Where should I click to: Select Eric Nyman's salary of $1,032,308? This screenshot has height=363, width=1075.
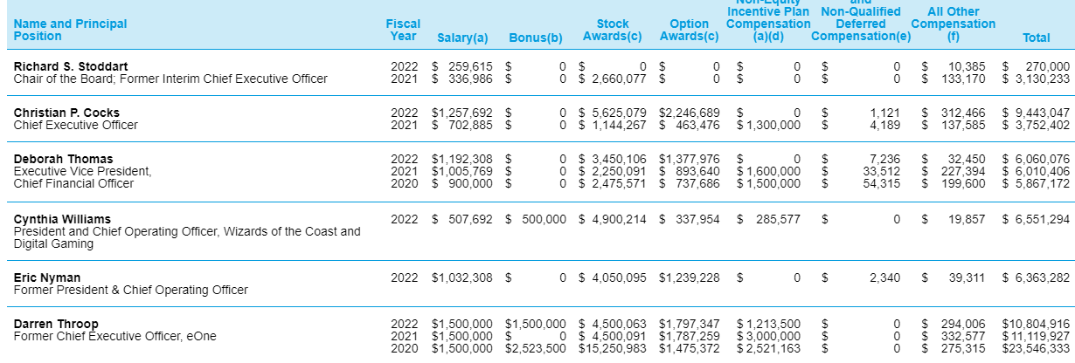click(x=462, y=277)
